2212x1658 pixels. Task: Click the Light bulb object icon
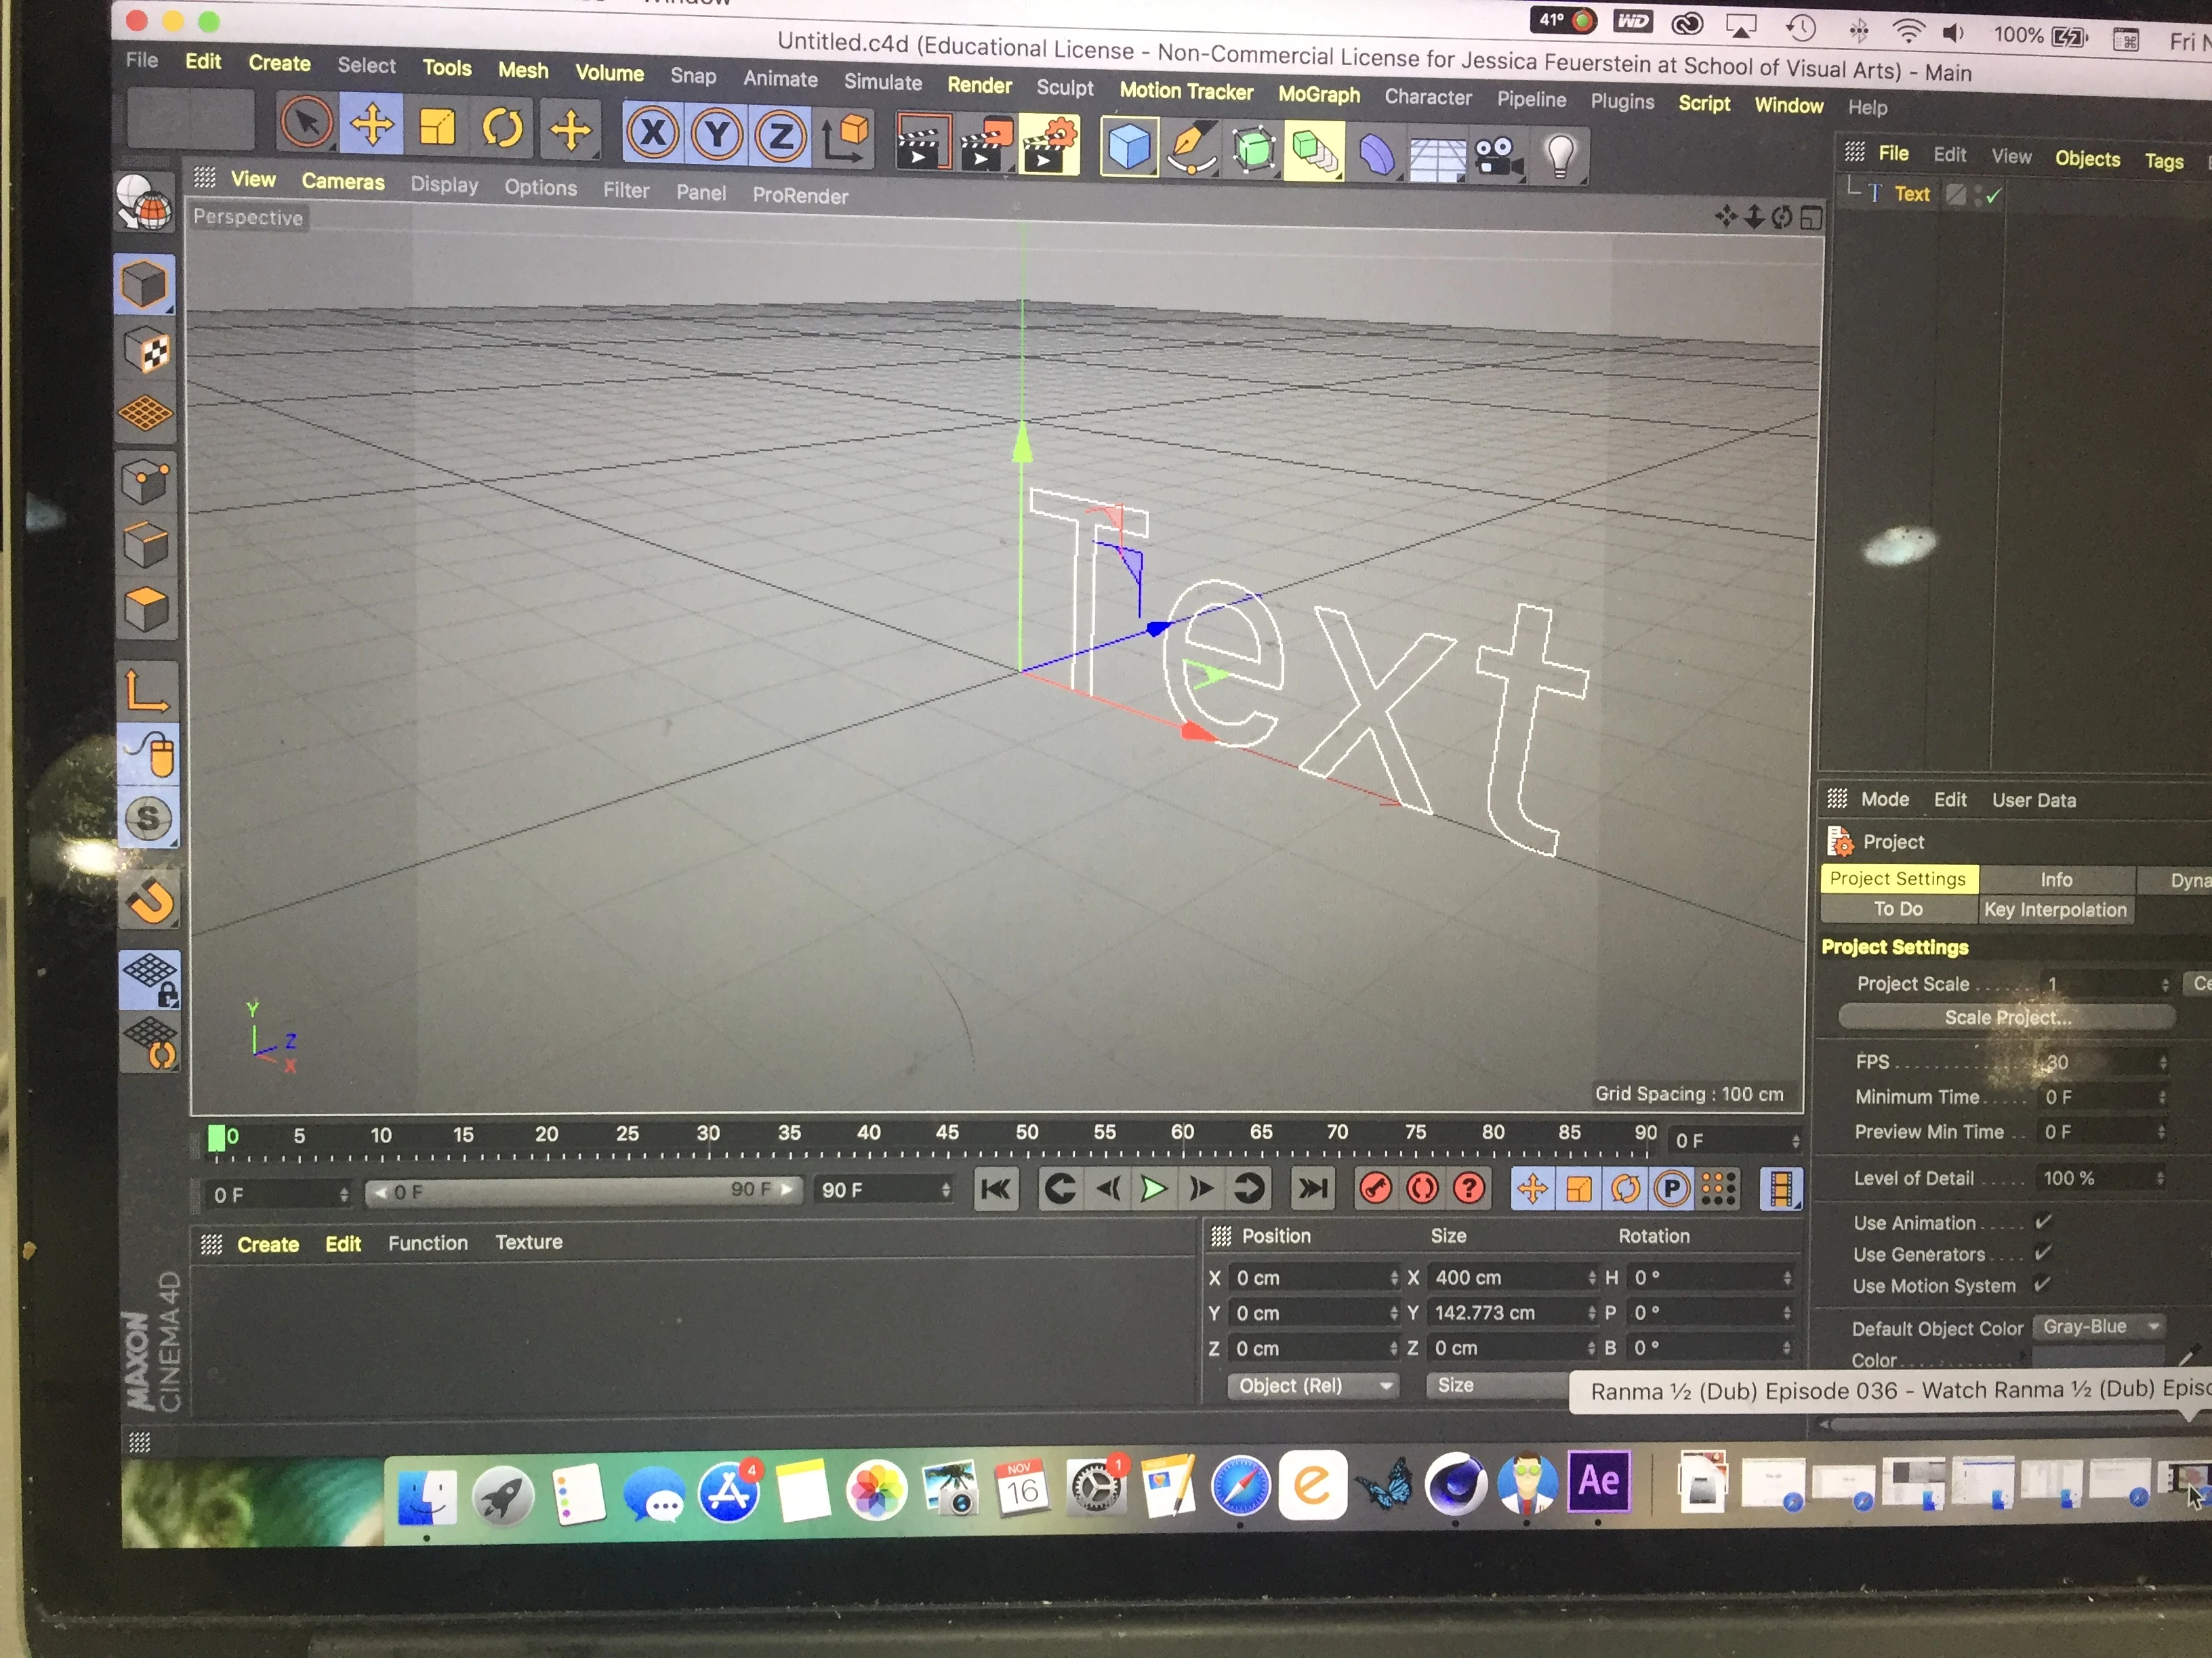(x=1560, y=157)
